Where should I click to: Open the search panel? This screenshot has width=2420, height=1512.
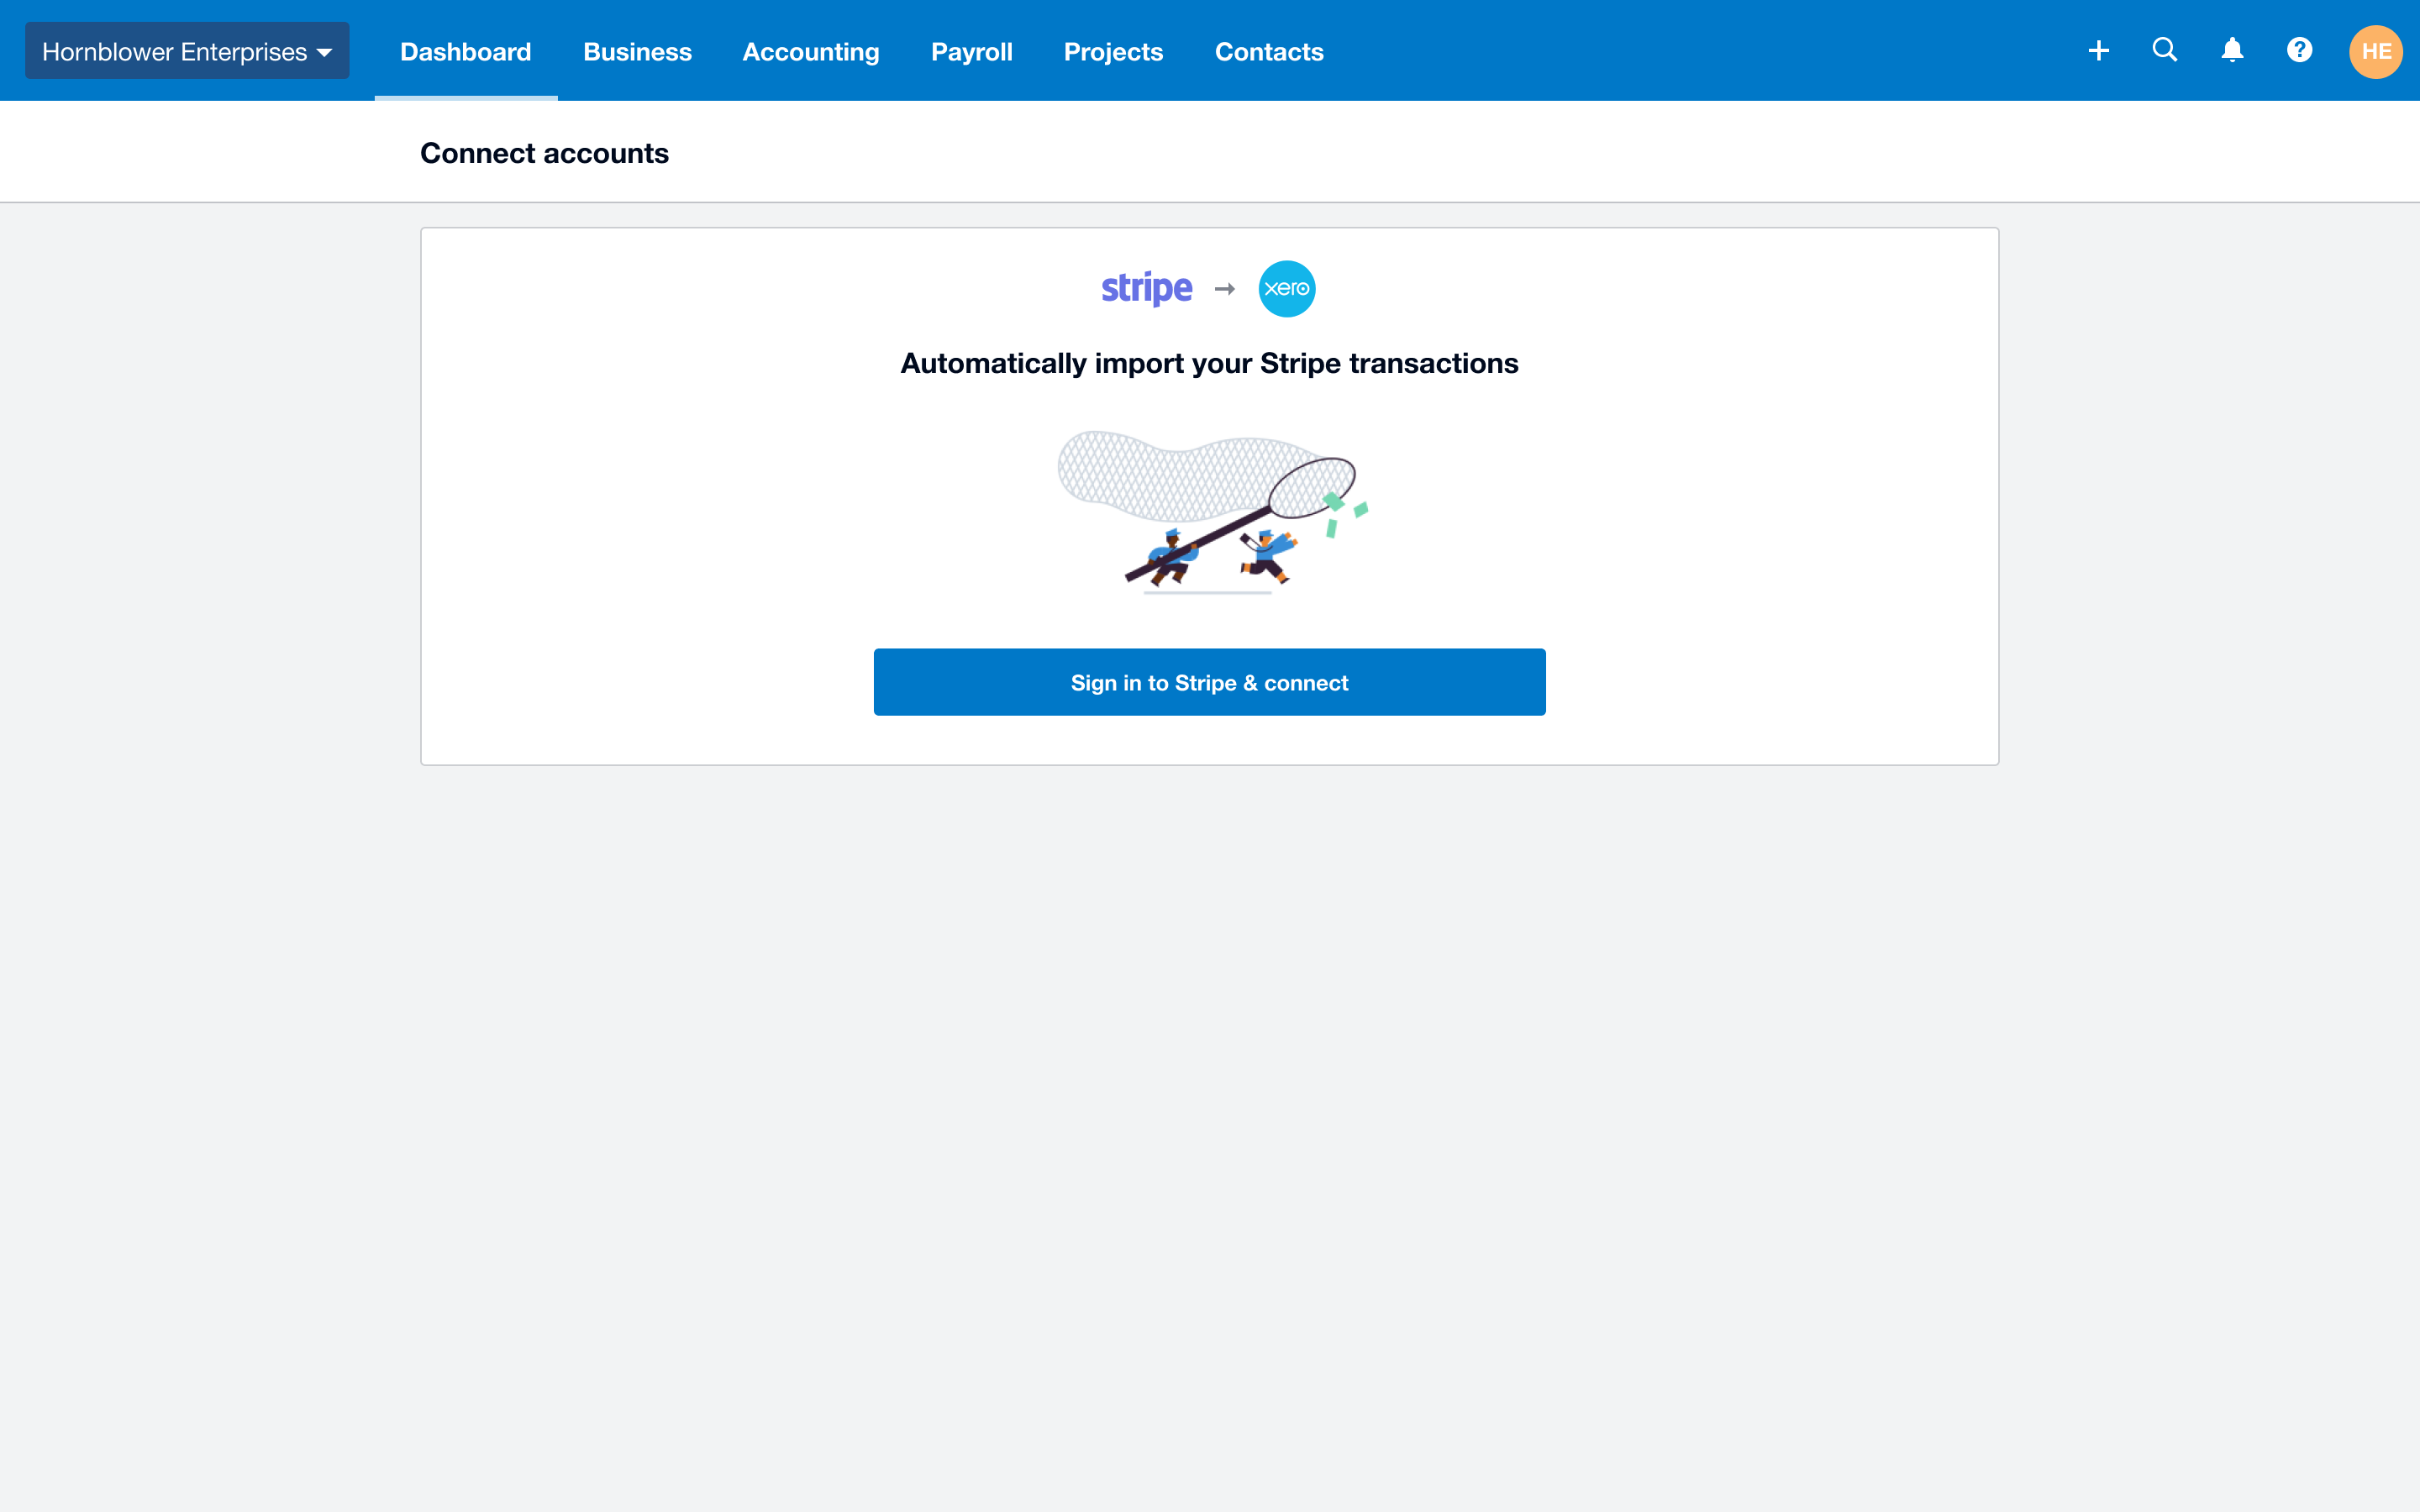pos(2165,50)
